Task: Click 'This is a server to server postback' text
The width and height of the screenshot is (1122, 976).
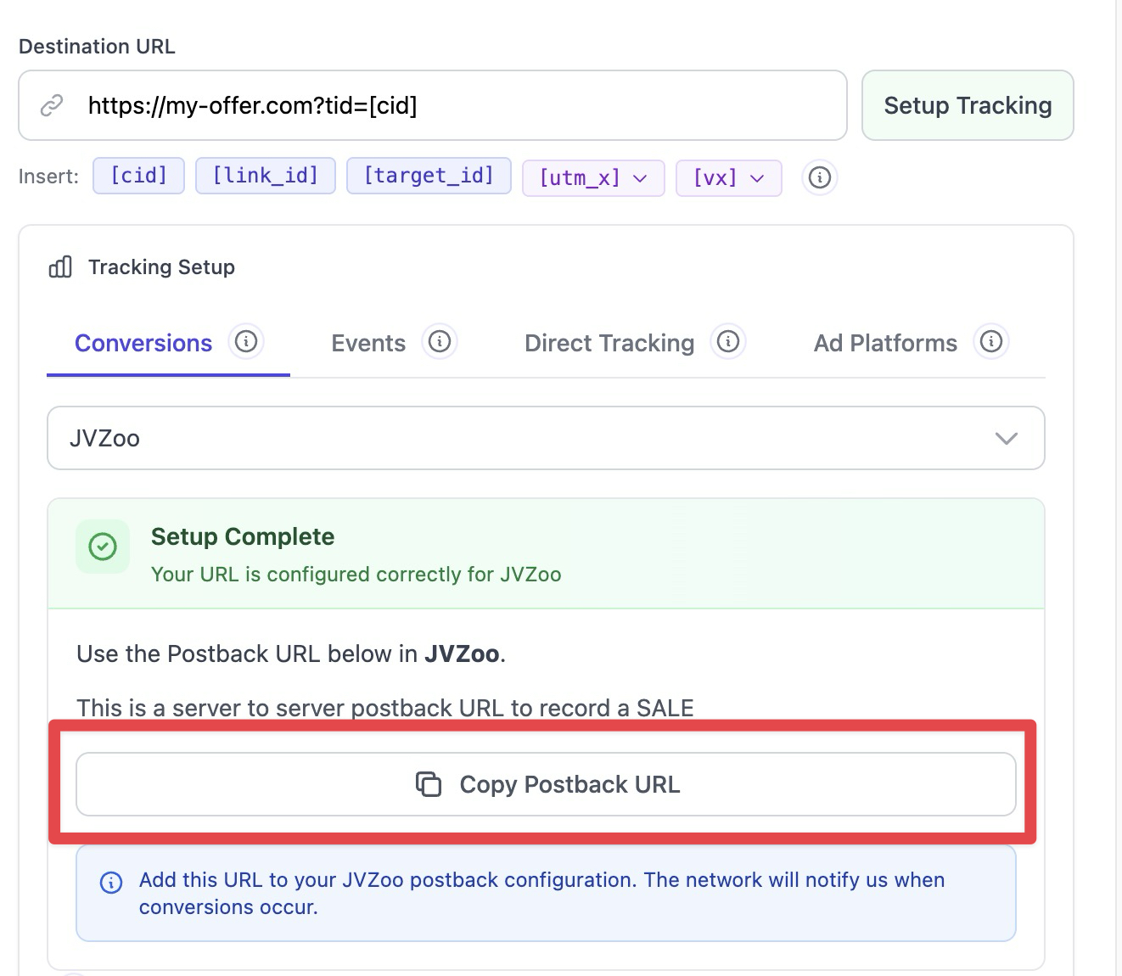Action: pos(385,708)
